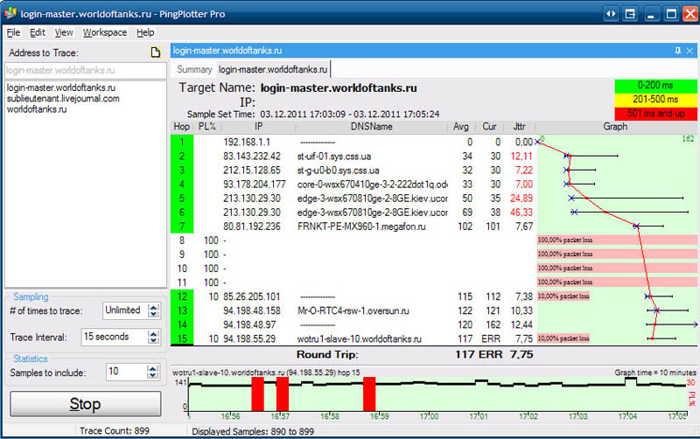The width and height of the screenshot is (700, 439).
Task: Click the Graph time = 10 minutes label
Action: point(654,373)
